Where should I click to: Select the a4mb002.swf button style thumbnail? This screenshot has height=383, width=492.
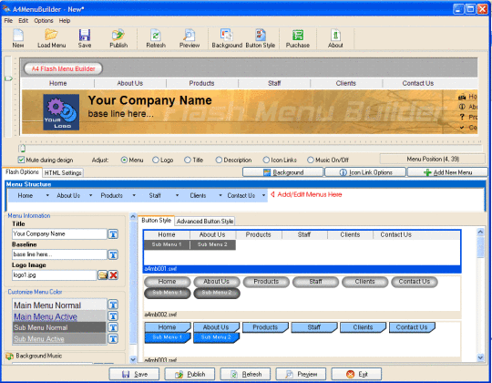(x=302, y=296)
